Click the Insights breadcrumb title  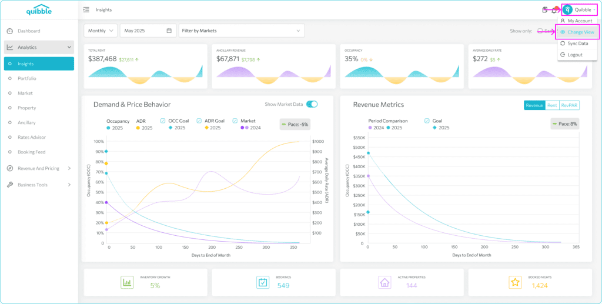tap(103, 10)
